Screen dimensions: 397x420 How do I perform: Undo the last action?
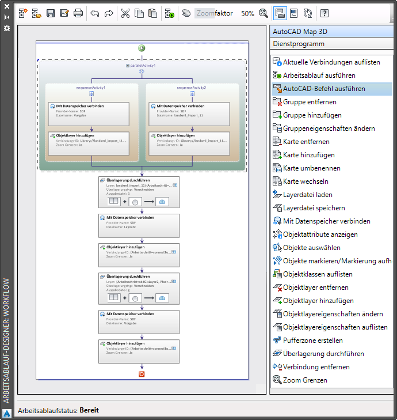pos(95,13)
